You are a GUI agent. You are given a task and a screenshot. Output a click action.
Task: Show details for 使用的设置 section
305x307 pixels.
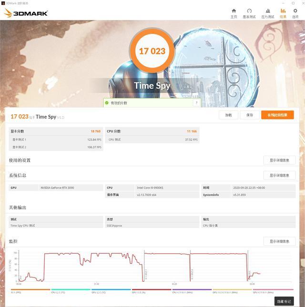279,160
